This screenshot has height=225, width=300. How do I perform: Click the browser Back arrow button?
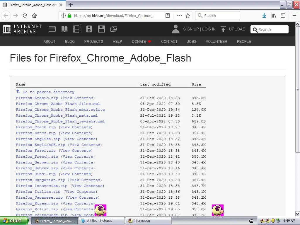coord(6,16)
